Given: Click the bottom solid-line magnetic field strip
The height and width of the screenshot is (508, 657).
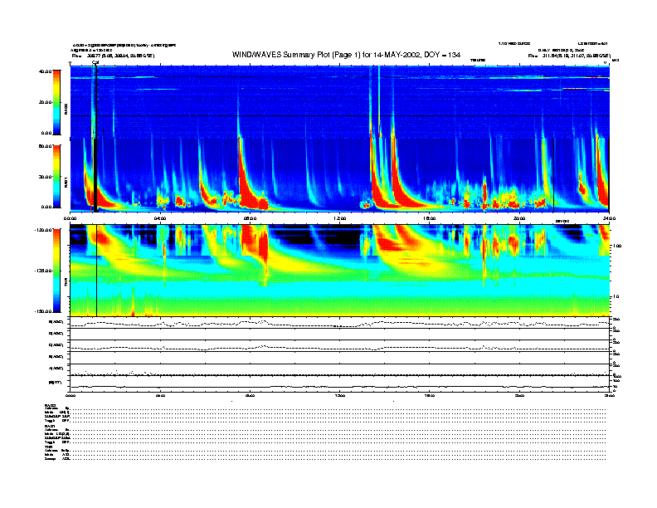Looking at the screenshot, I should [x=339, y=386].
